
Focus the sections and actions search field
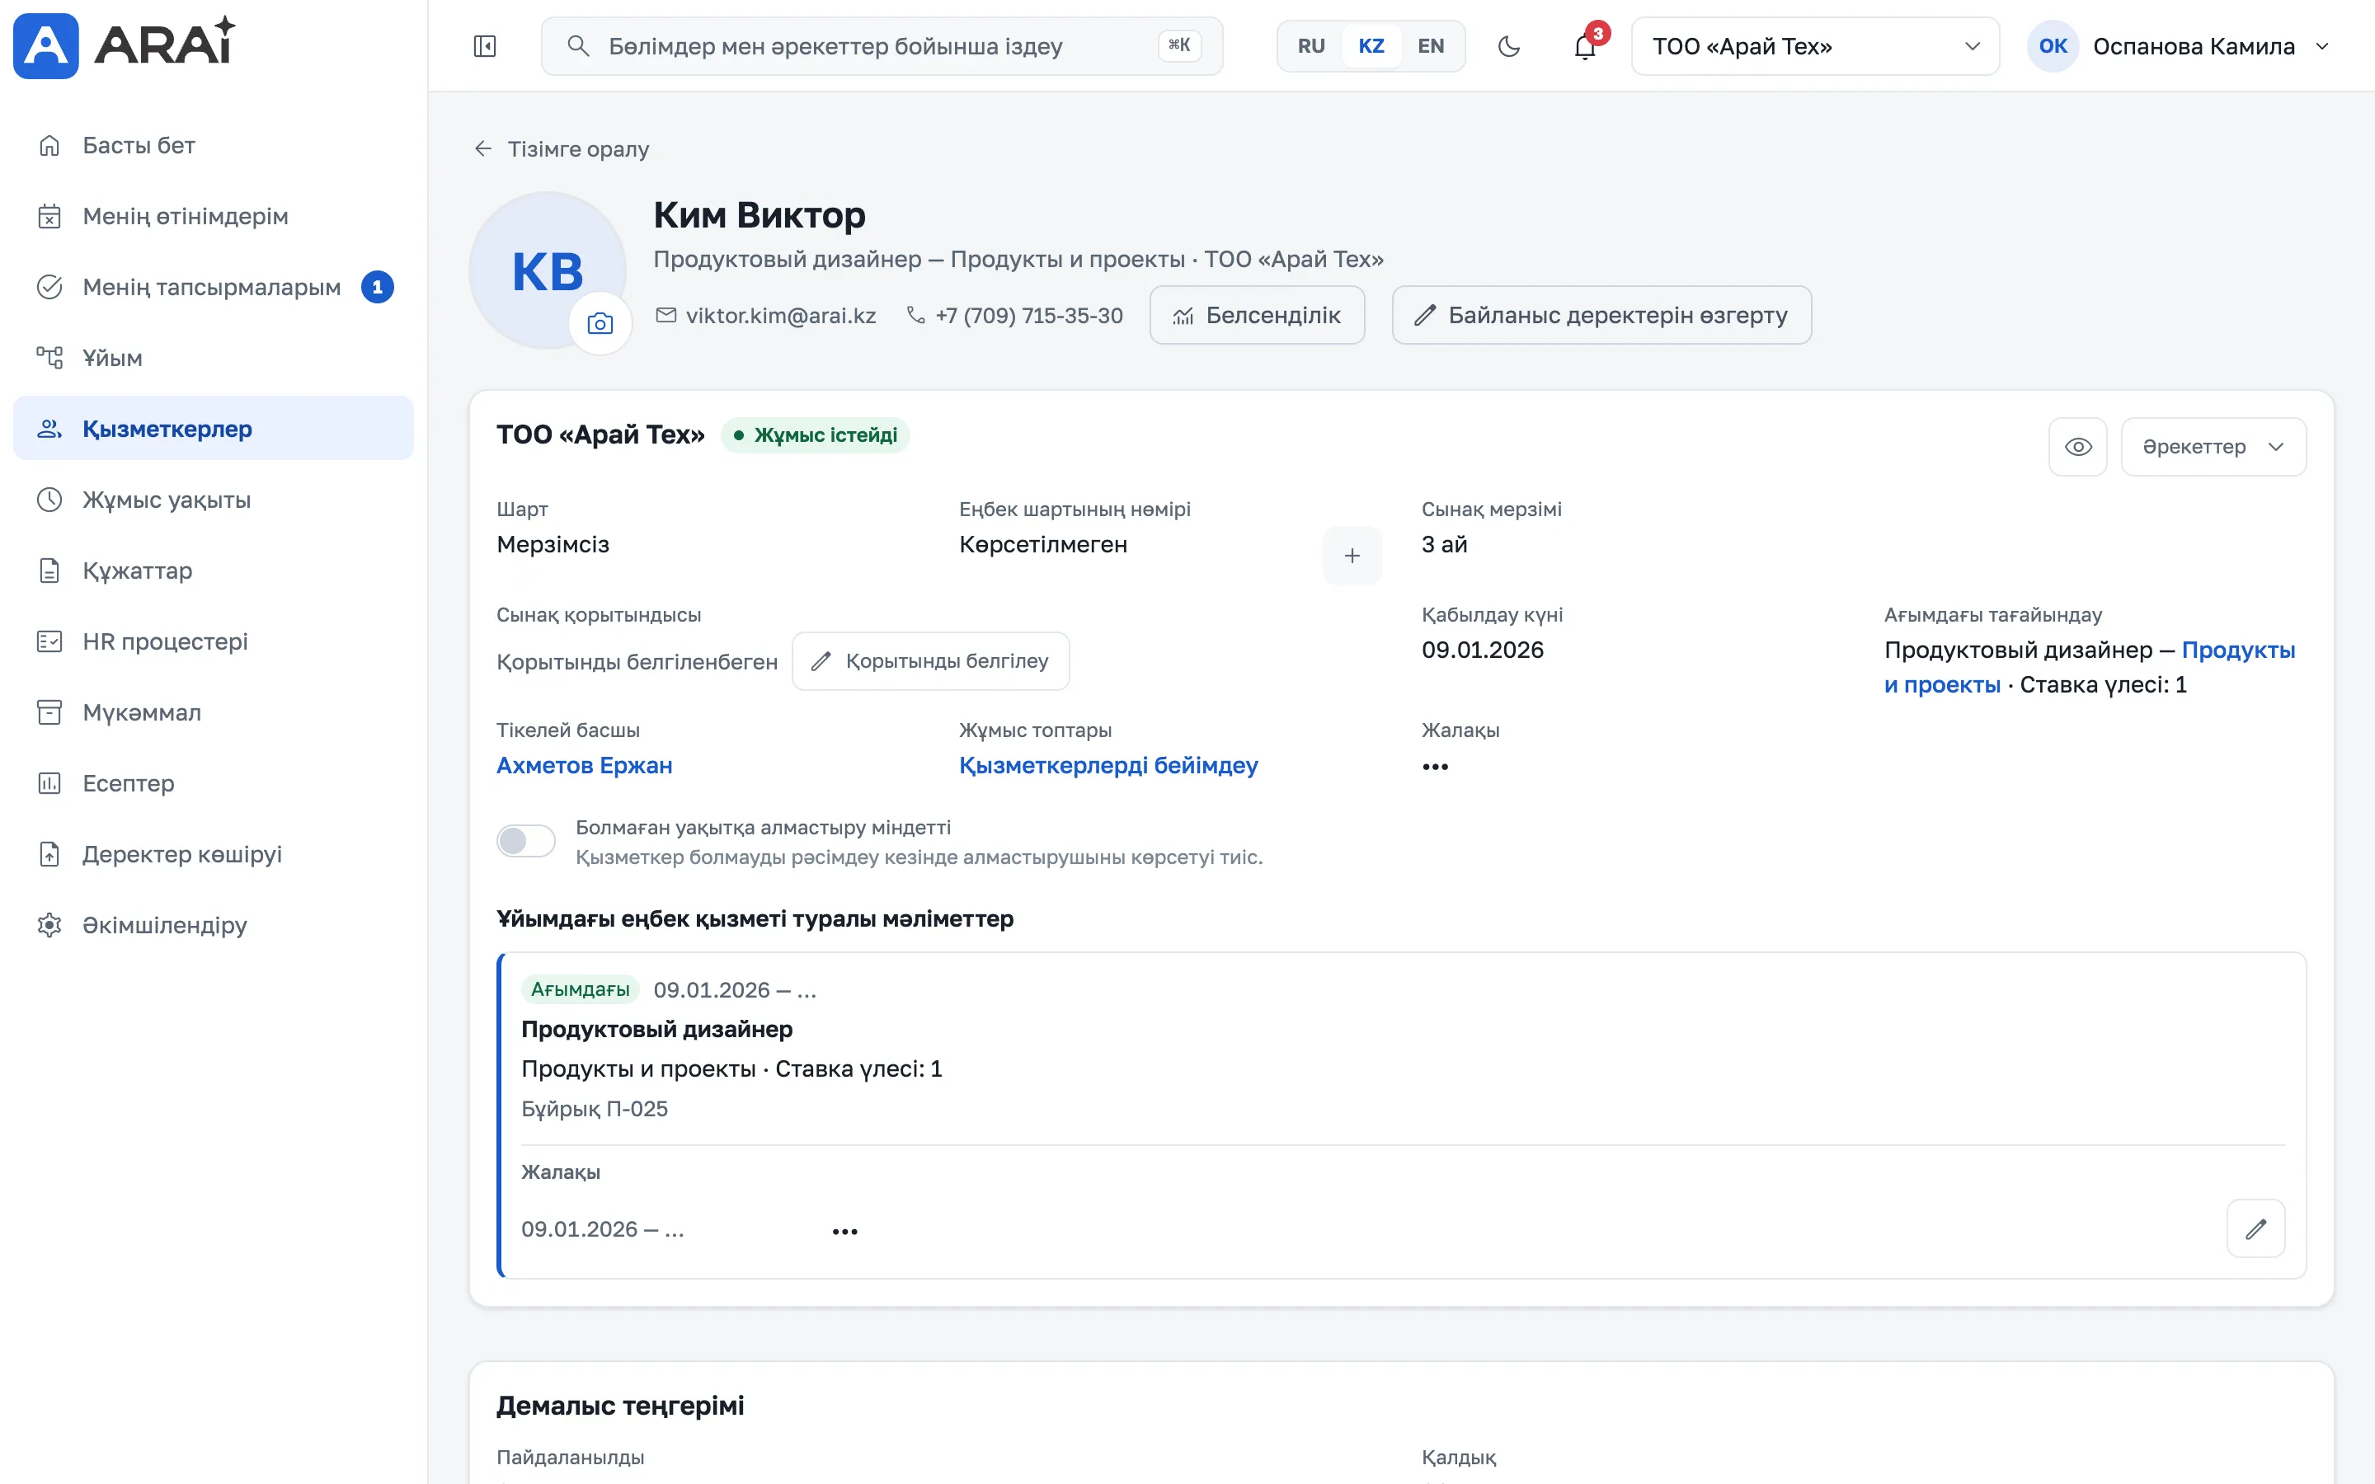coord(882,46)
